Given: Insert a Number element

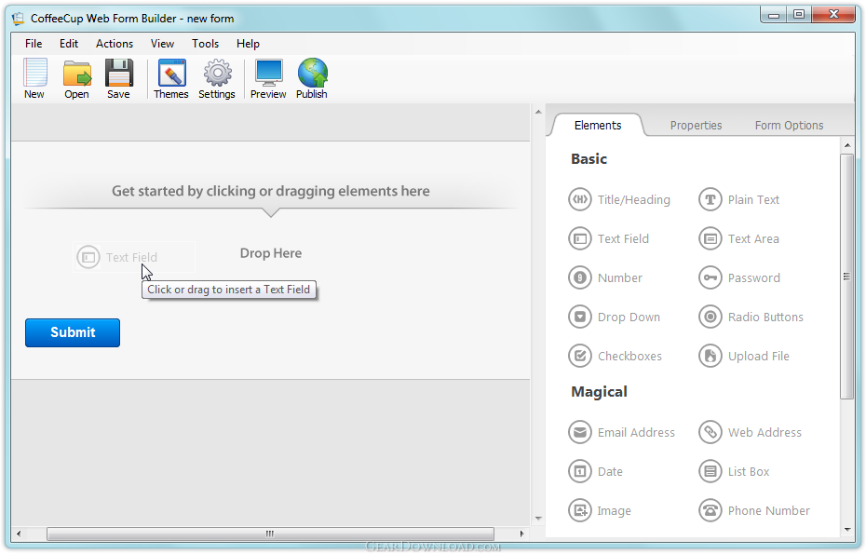Looking at the screenshot, I should (605, 277).
